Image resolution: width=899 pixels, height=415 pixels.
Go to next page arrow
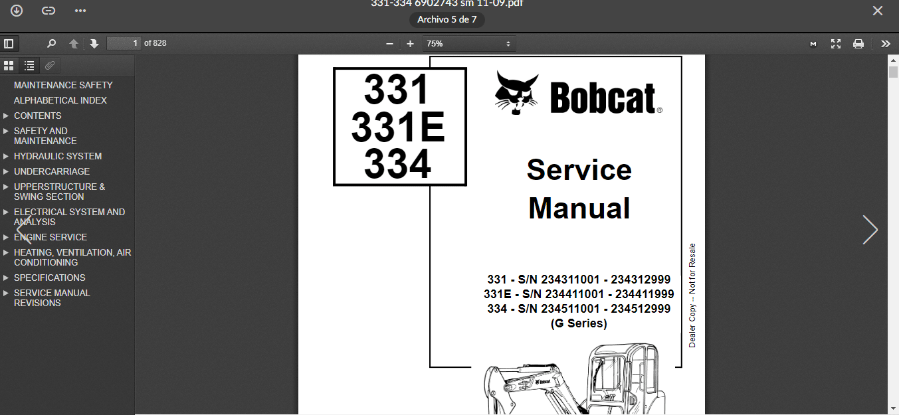94,44
